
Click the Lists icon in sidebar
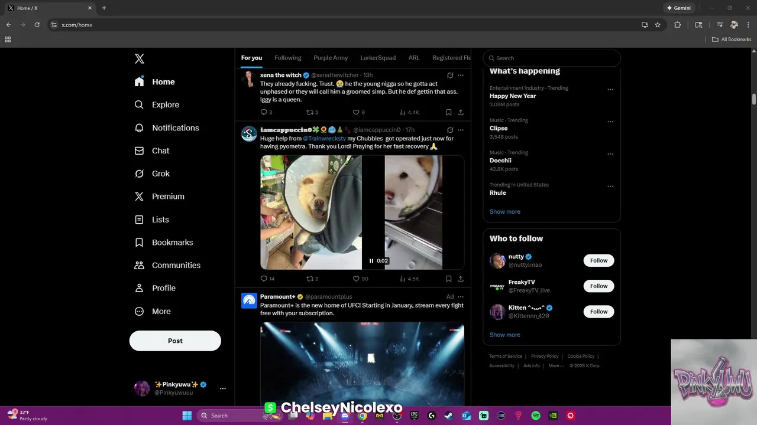coord(139,220)
